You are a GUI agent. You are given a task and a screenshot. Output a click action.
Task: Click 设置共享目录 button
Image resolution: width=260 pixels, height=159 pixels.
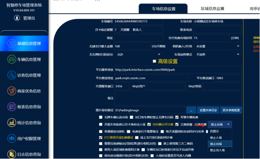[x=208, y=110]
